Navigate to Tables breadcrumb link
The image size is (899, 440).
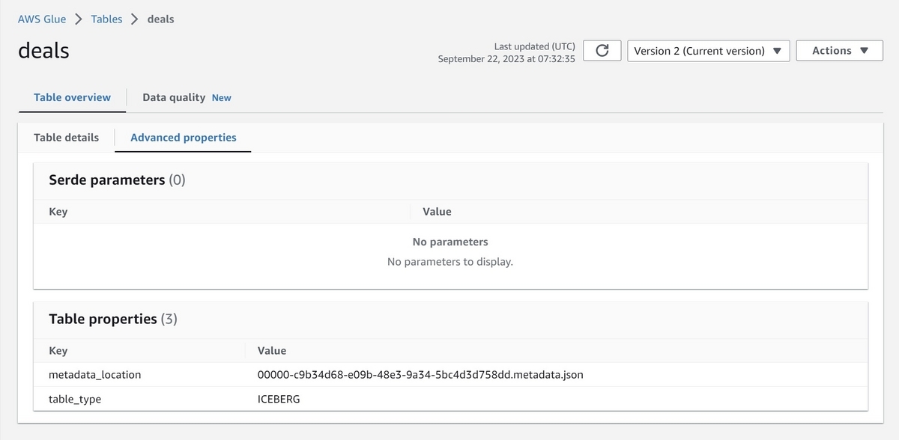(x=106, y=19)
